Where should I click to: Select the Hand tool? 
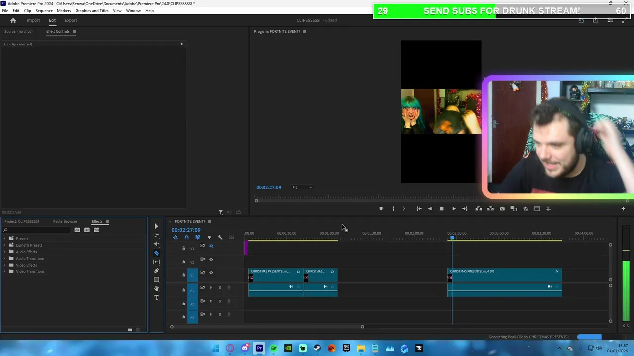157,289
